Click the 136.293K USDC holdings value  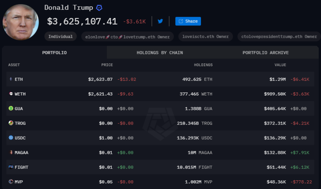click(195, 138)
